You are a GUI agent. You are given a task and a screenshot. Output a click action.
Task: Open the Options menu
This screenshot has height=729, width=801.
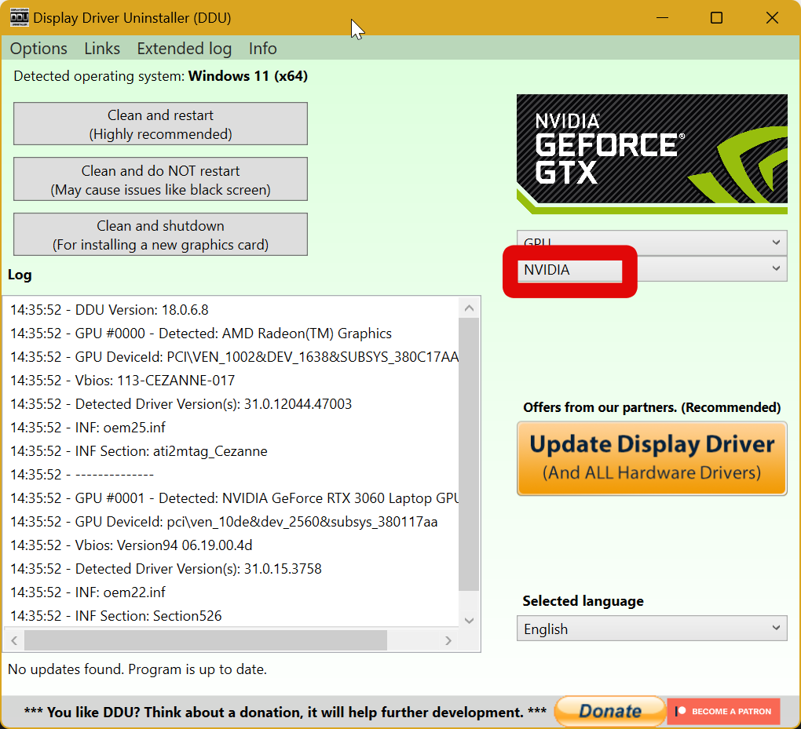(38, 49)
